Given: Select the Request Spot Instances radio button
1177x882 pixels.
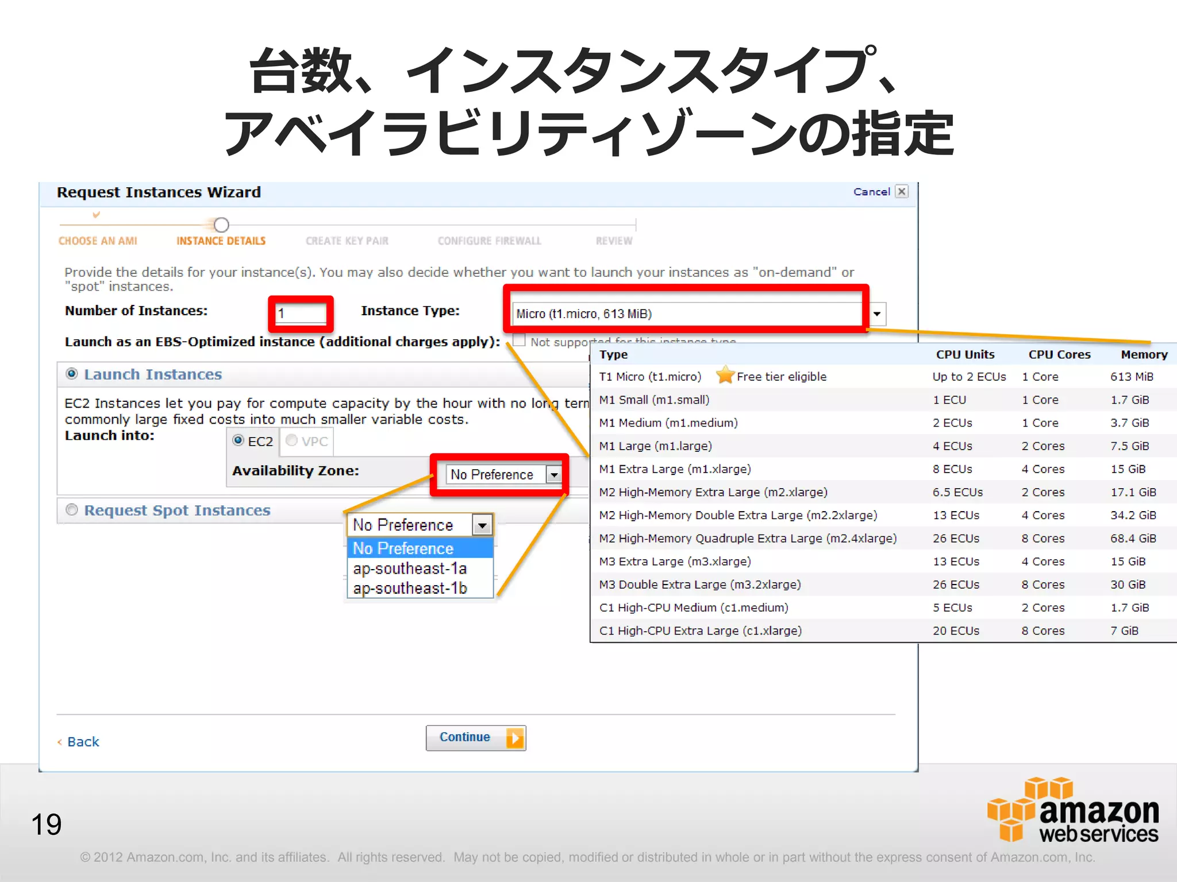Looking at the screenshot, I should (x=72, y=510).
